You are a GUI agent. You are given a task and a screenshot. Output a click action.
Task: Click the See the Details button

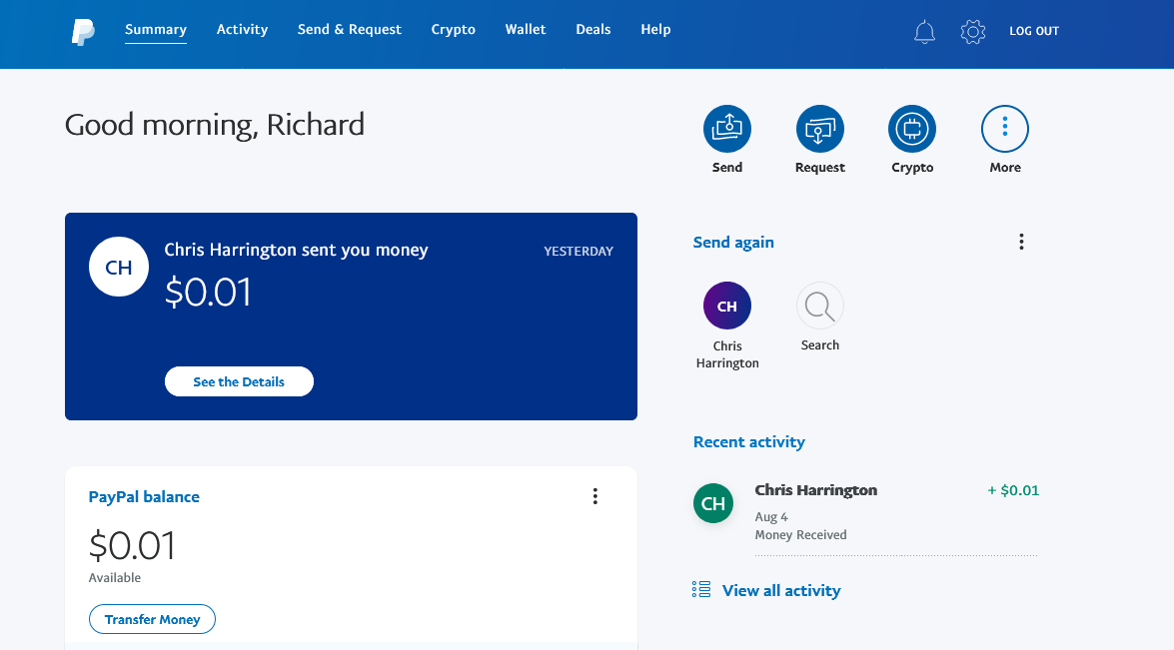click(239, 381)
